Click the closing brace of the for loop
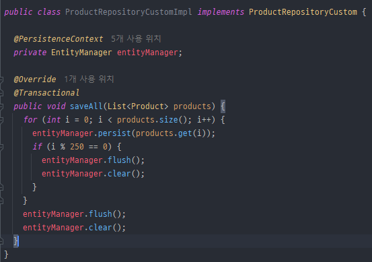 coord(25,201)
